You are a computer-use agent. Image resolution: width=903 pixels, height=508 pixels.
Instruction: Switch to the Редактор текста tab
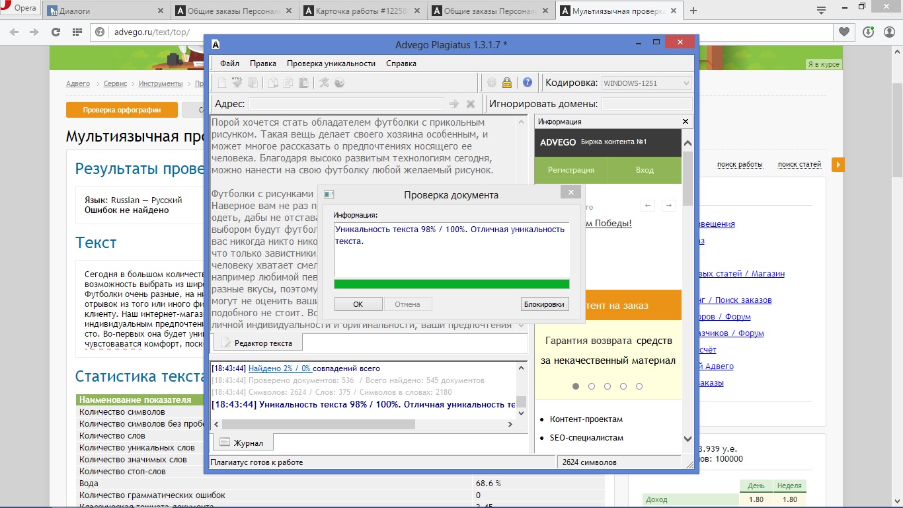(x=257, y=343)
